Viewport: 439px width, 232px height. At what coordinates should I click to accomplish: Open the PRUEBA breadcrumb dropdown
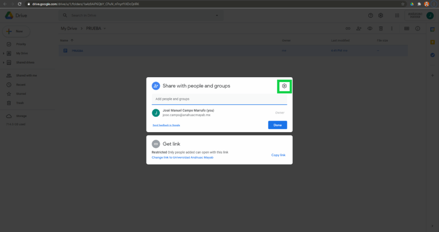[x=104, y=29]
